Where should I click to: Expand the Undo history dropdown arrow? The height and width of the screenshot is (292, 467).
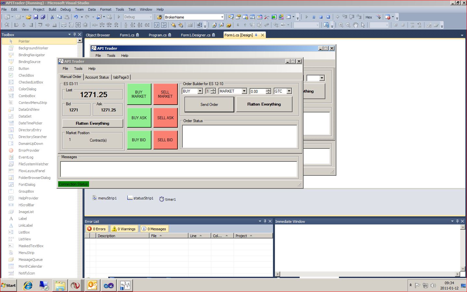(x=82, y=17)
